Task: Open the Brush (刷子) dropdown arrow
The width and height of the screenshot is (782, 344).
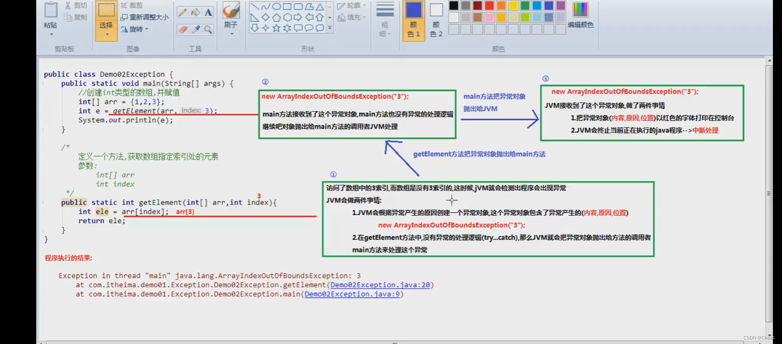Action: [231, 33]
